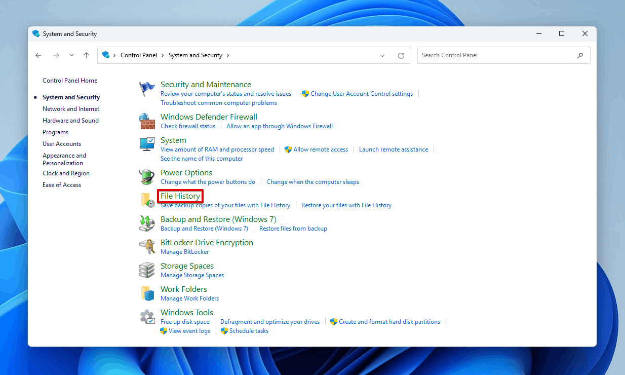Click Save backup copies with File History
Viewport: 625px width, 375px height.
pyautogui.click(x=225, y=205)
